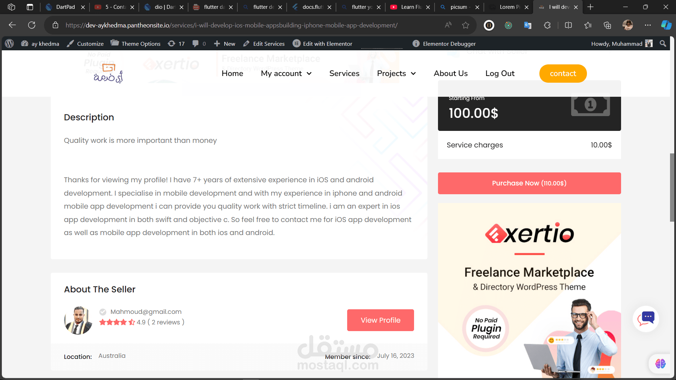Add page to favorites via the star icon
676x380 pixels.
tap(465, 25)
